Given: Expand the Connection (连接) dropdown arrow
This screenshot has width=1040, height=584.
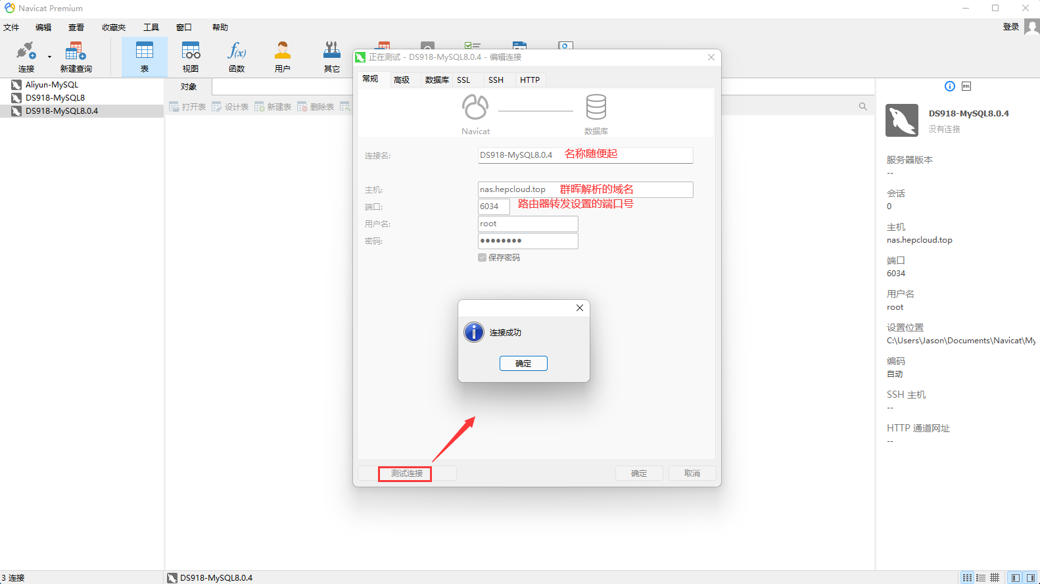Looking at the screenshot, I should [49, 57].
